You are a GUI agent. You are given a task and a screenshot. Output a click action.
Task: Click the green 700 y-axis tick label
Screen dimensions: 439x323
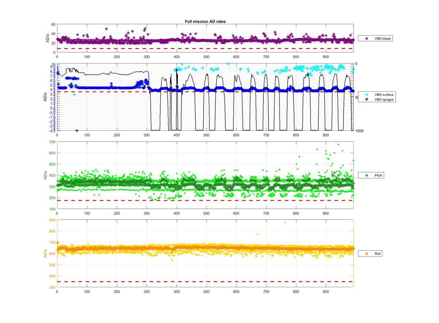[52, 142]
